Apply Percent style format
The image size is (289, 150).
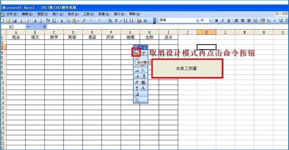tap(269, 21)
